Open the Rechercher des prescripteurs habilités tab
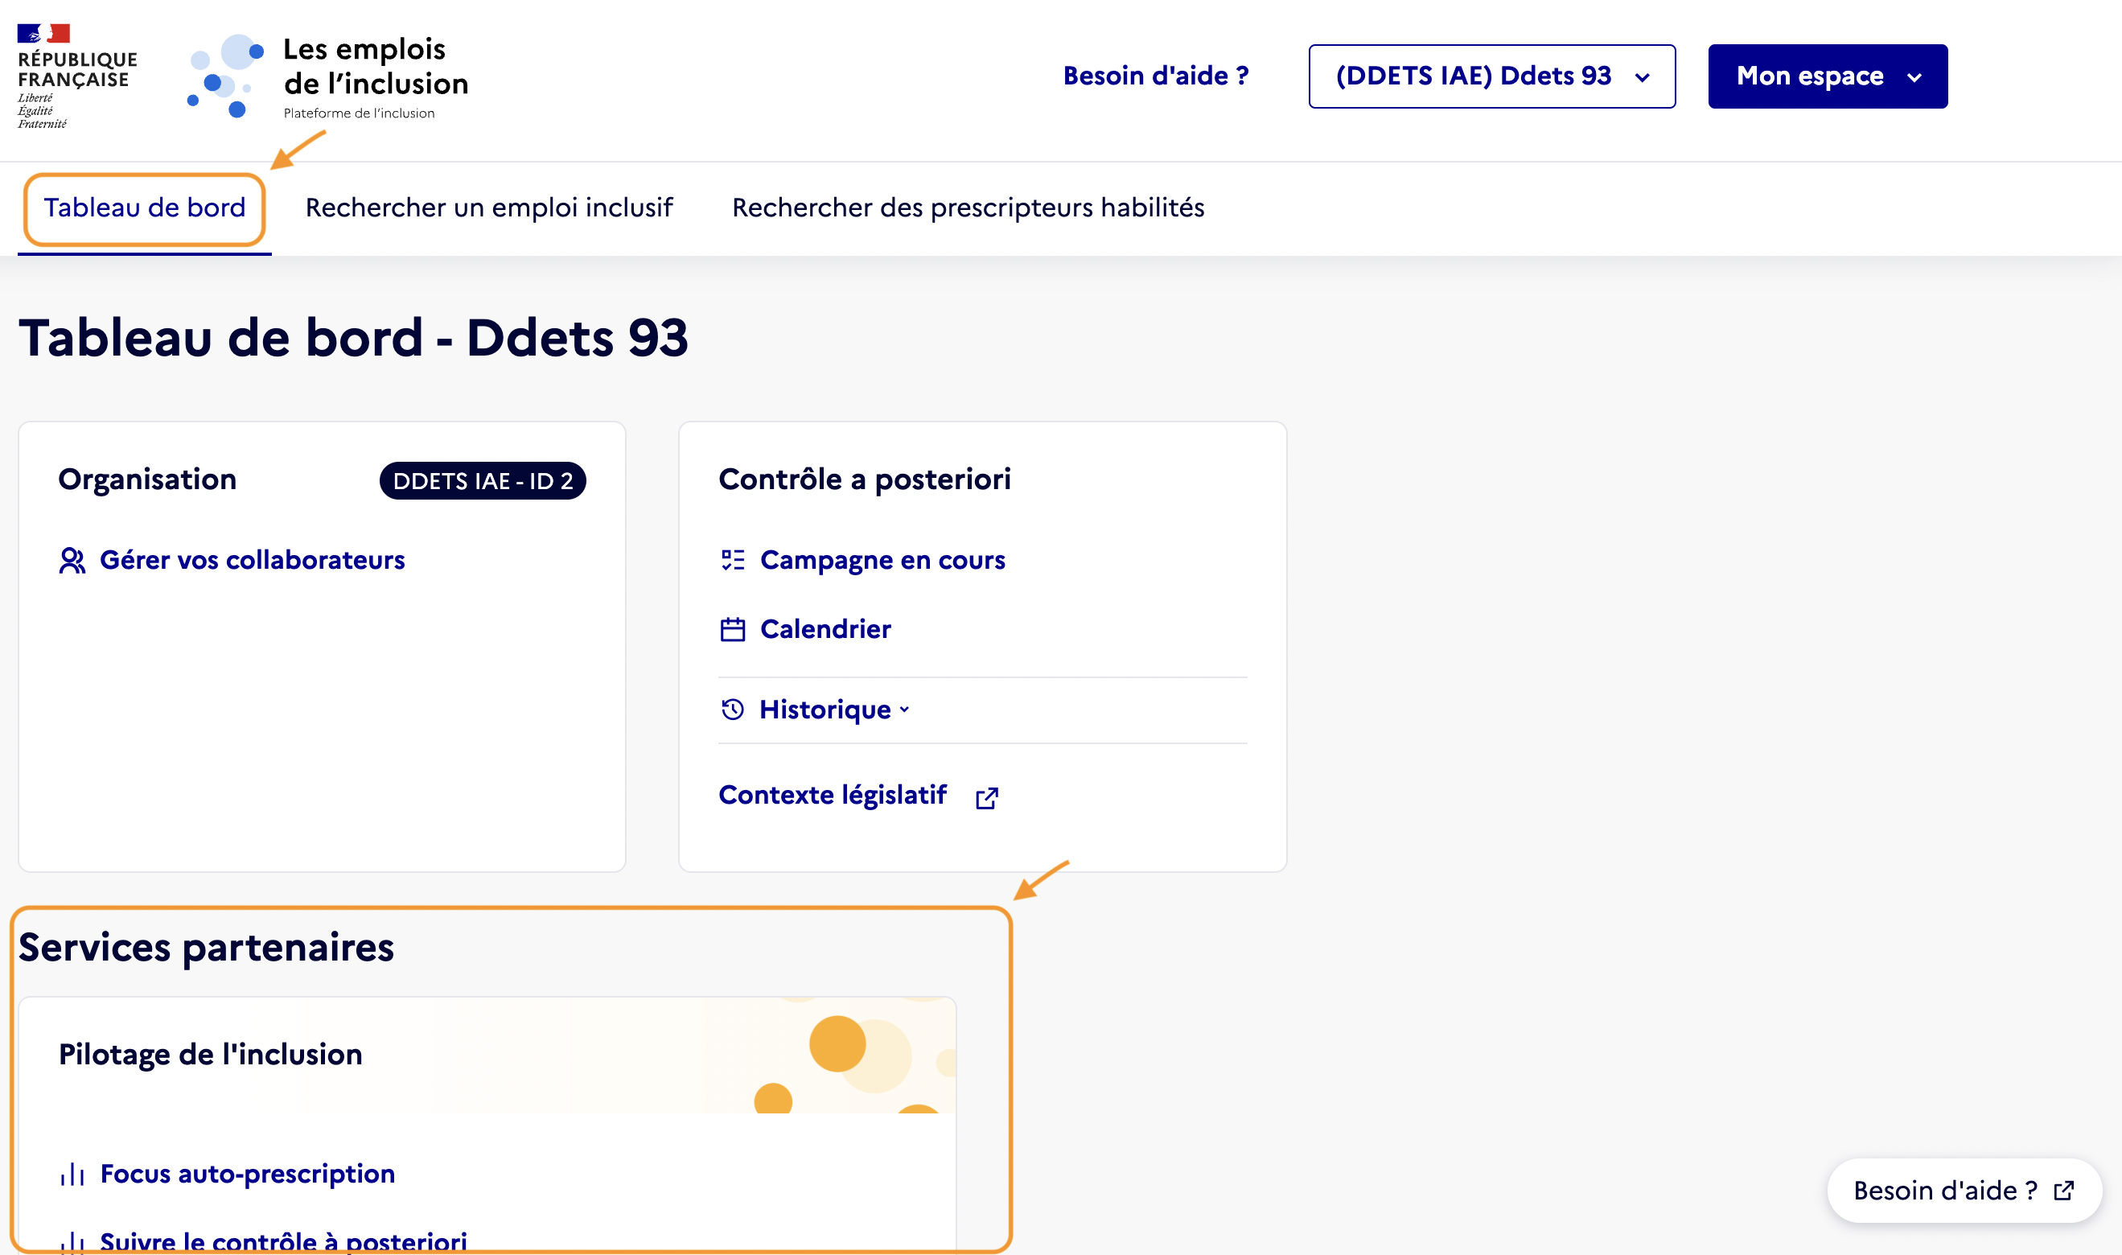The image size is (2122, 1255). pos(968,208)
